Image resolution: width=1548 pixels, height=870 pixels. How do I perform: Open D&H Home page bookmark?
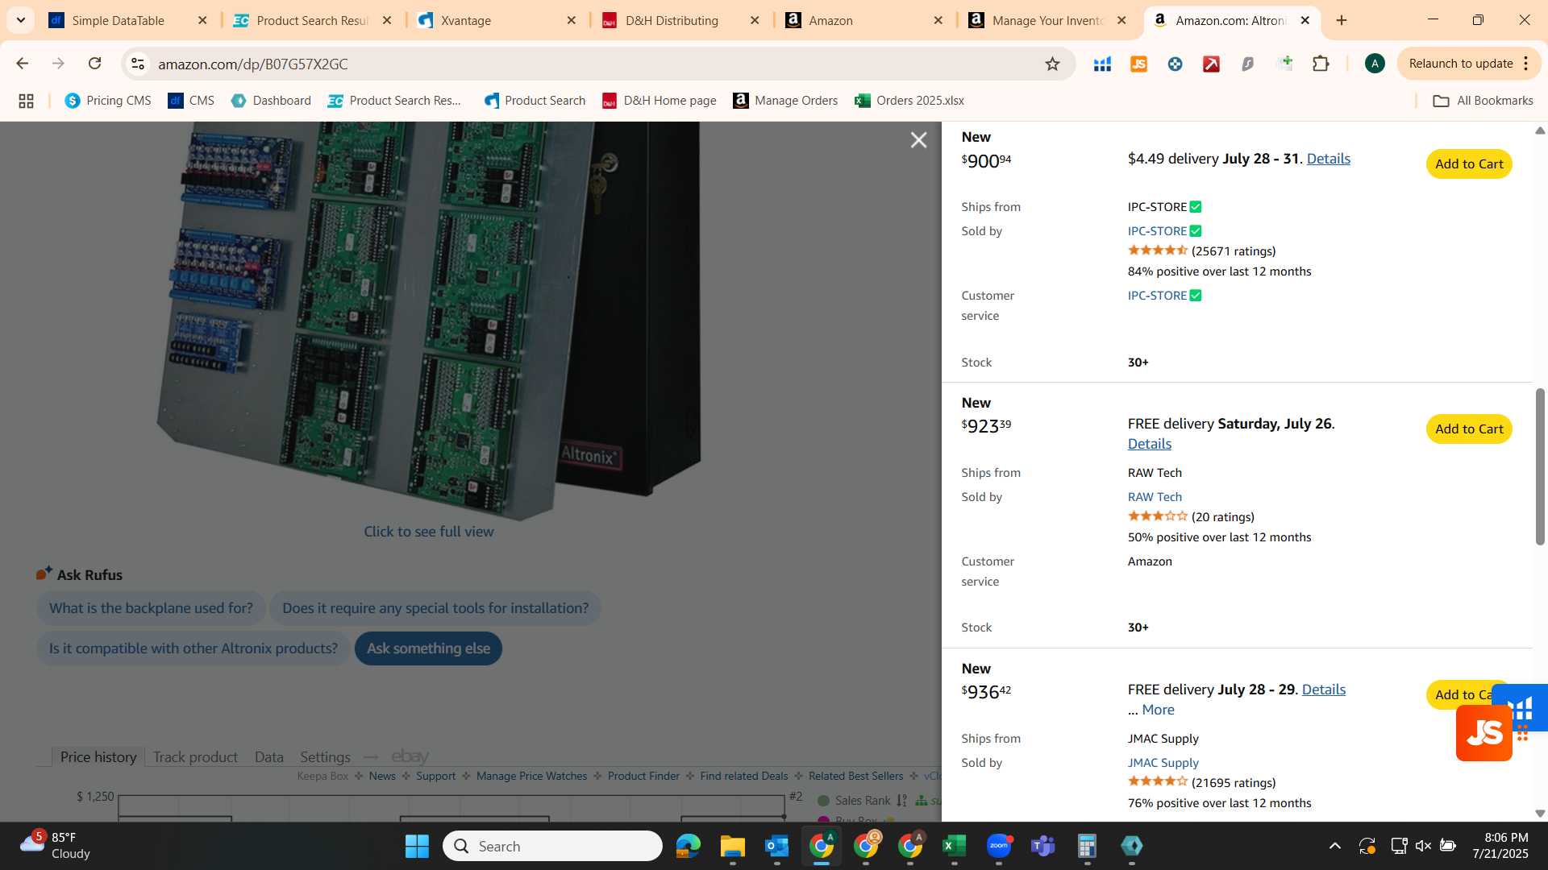660,101
